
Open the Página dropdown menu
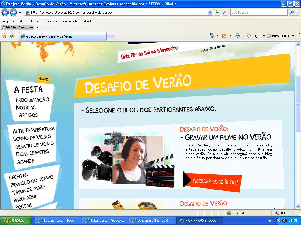(256, 36)
